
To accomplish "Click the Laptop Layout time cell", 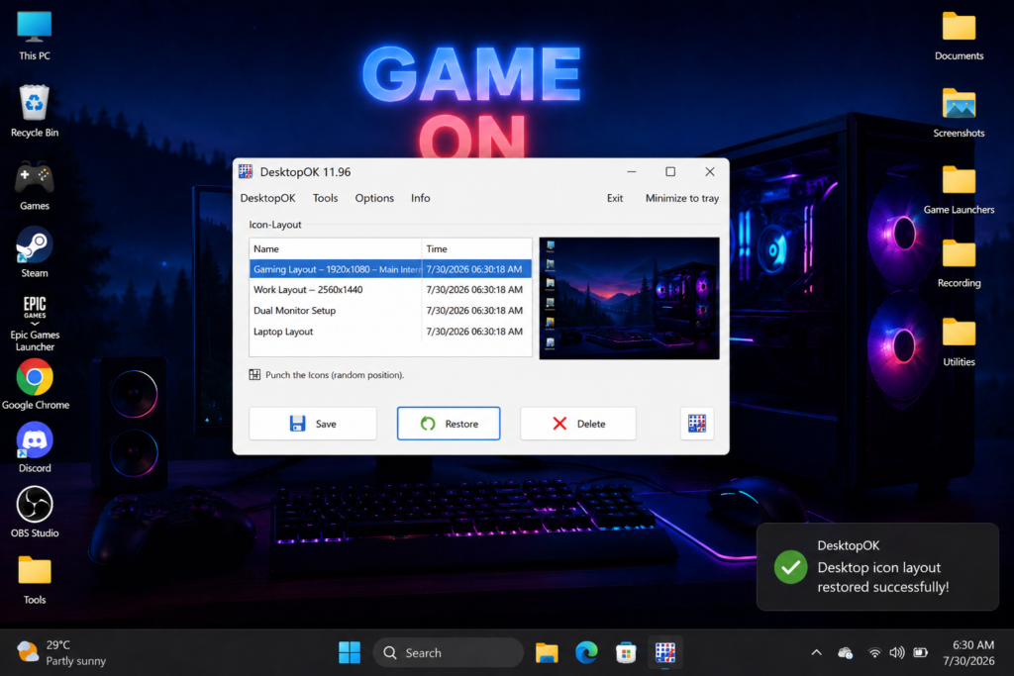I will [x=474, y=331].
